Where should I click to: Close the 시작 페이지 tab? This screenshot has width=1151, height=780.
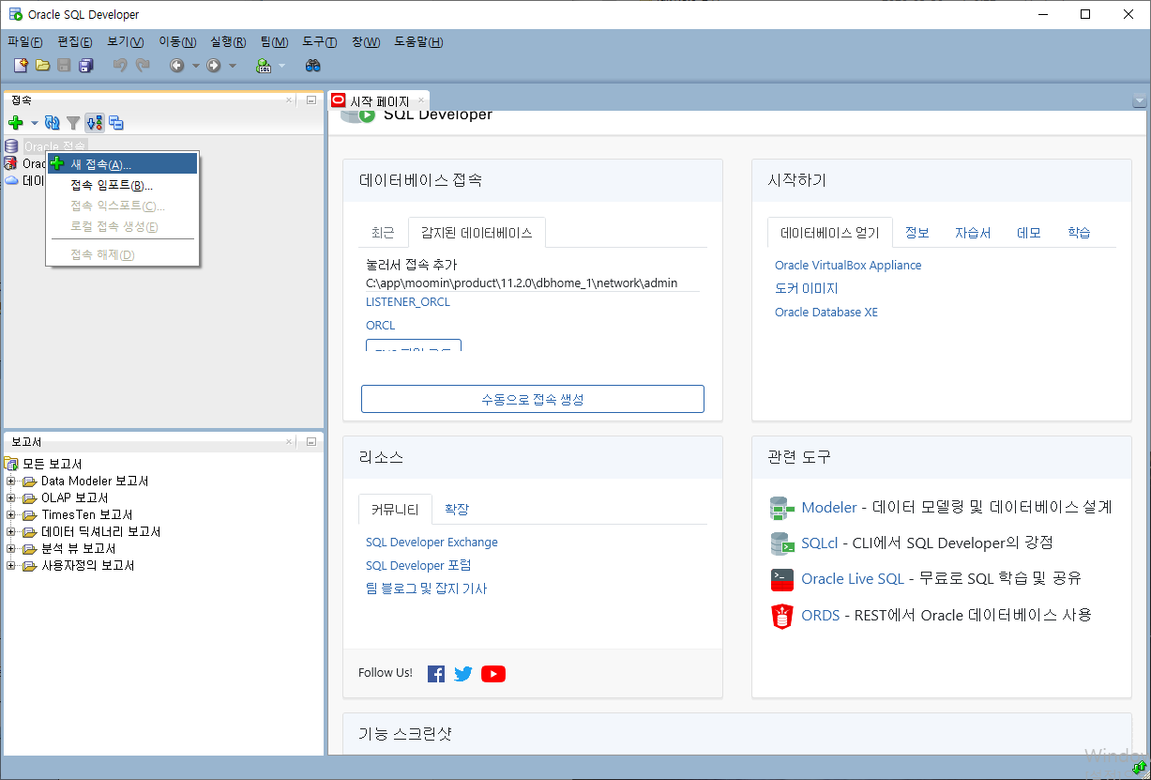[x=421, y=100]
